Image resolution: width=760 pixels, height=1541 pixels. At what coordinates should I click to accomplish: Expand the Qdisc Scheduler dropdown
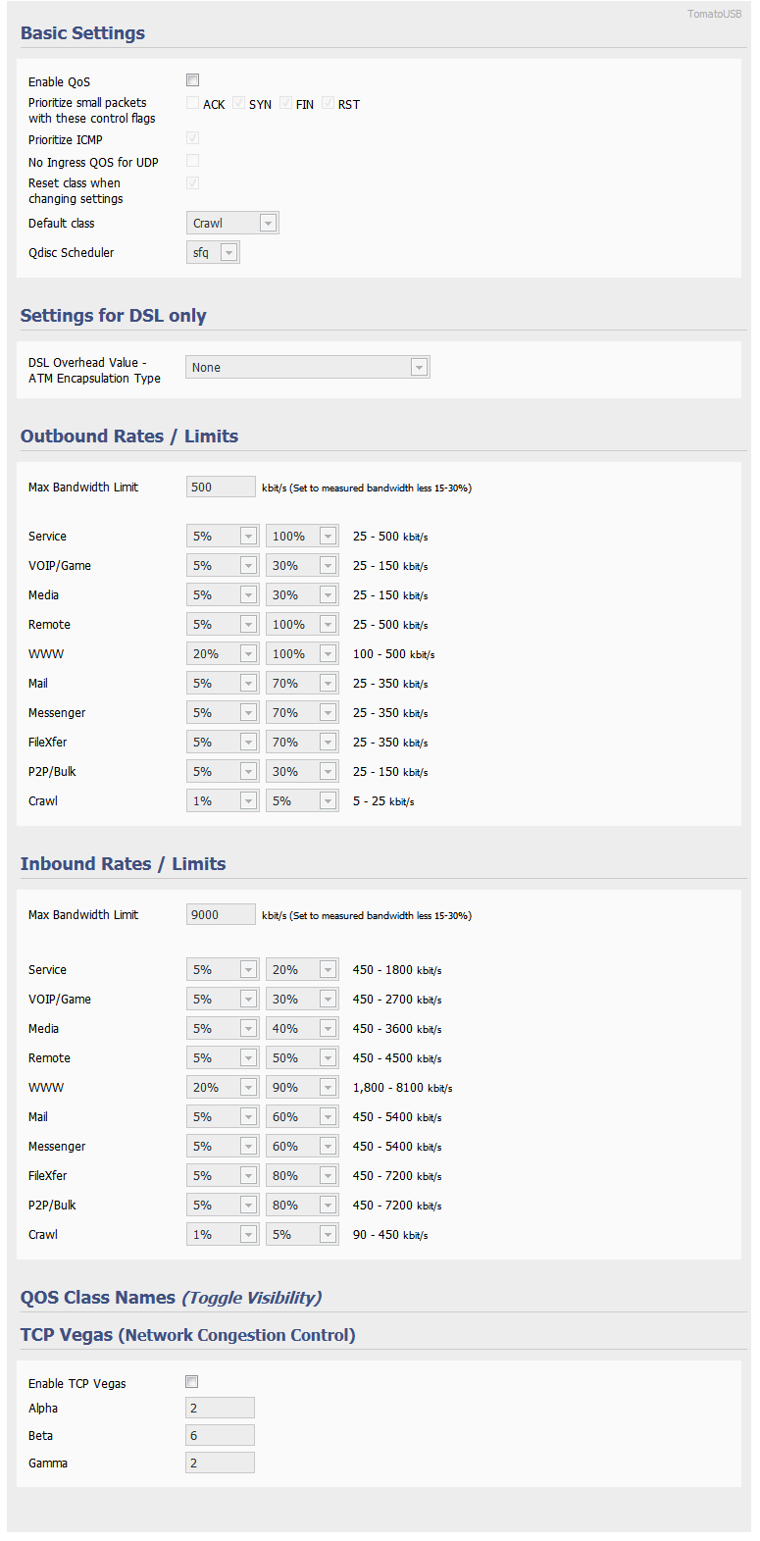[x=213, y=253]
